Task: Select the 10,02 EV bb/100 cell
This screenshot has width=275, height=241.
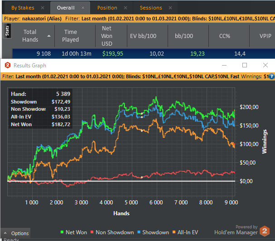Action: 157,53
